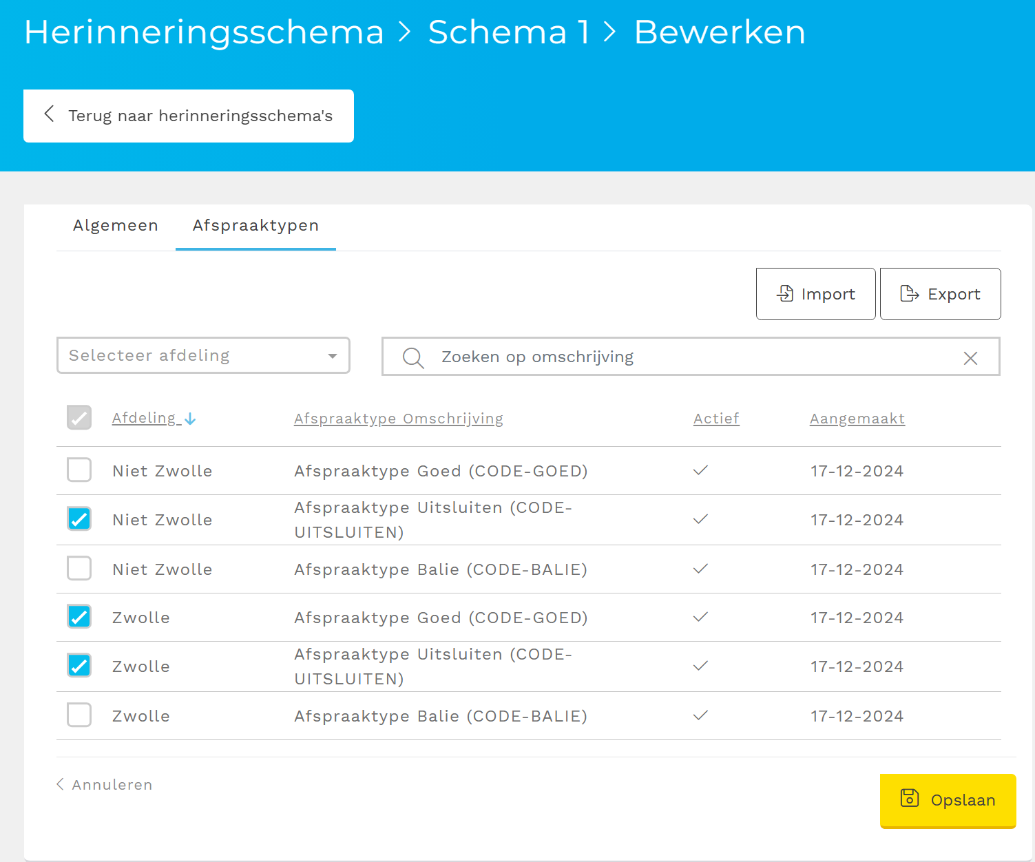Click Terug naar herinneringsschema's

click(x=199, y=116)
